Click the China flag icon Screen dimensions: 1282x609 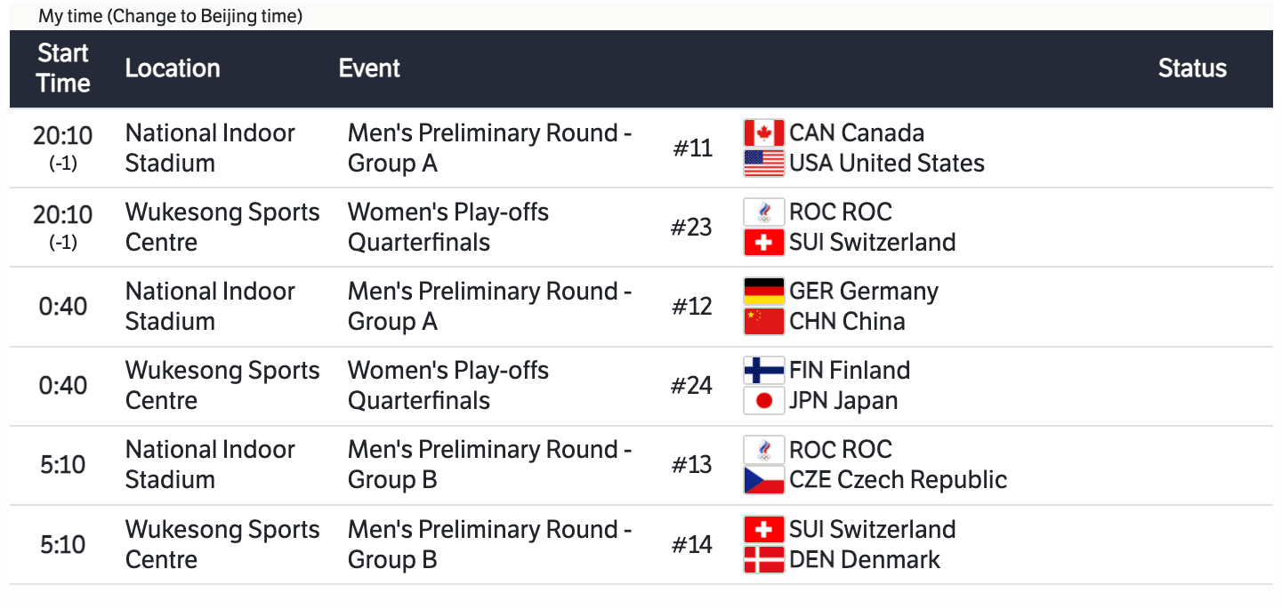tap(763, 322)
